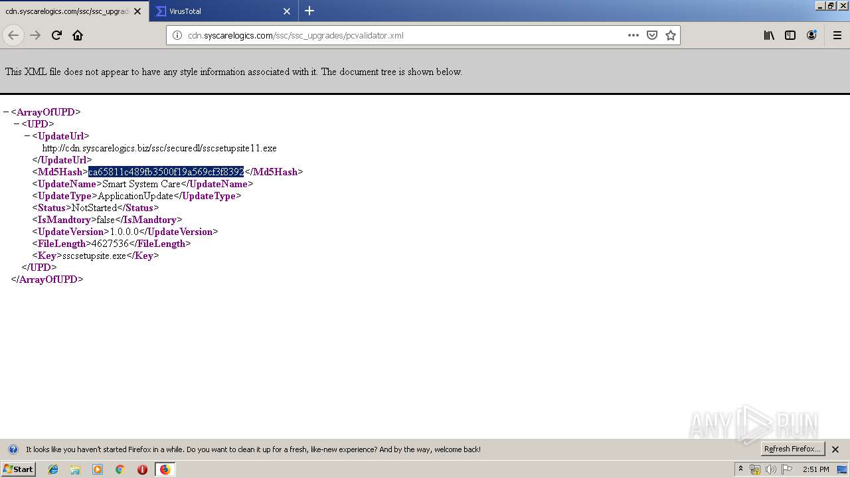Open Action Center flag icon

[787, 469]
